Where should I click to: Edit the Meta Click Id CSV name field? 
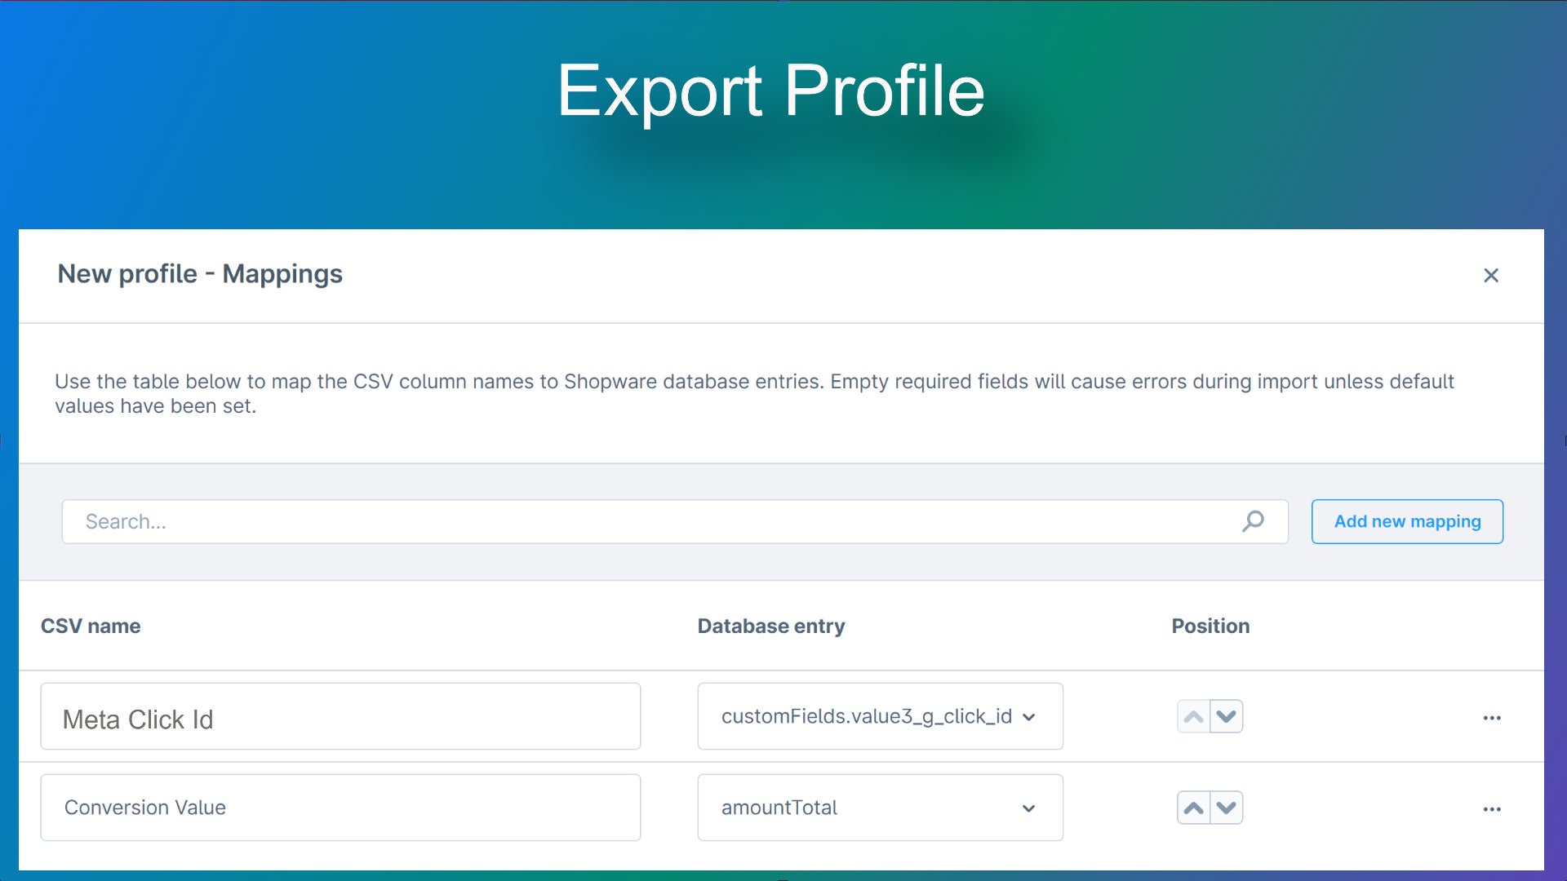tap(340, 716)
